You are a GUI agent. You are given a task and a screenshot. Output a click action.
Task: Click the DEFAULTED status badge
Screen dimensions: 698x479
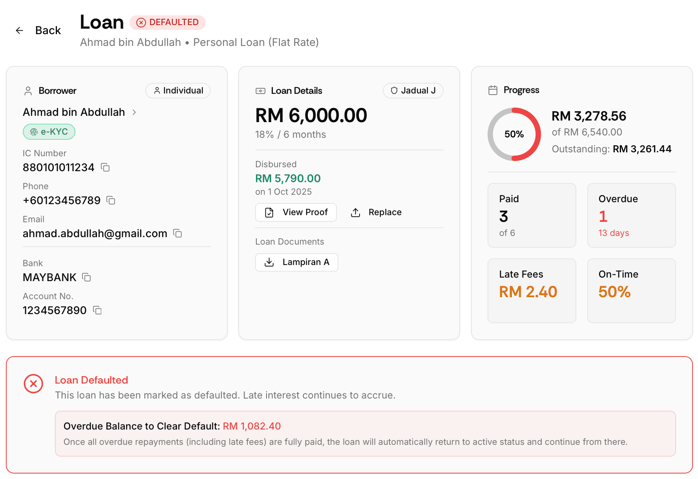(x=168, y=22)
